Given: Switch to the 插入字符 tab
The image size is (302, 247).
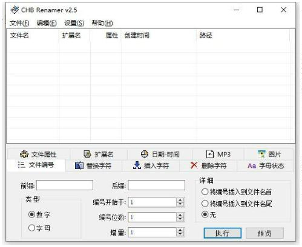Looking at the screenshot, I should 151,165.
